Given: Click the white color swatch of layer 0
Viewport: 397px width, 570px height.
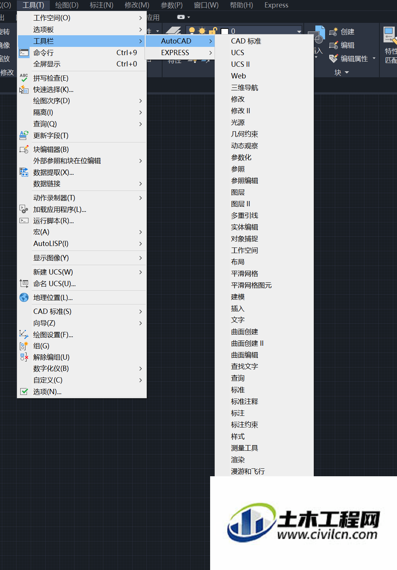Looking at the screenshot, I should 225,31.
